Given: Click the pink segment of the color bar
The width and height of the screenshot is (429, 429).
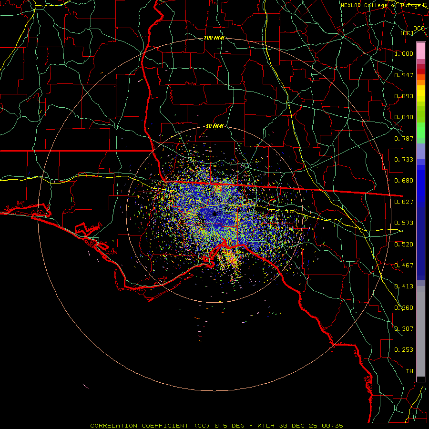Looking at the screenshot, I should [x=421, y=51].
